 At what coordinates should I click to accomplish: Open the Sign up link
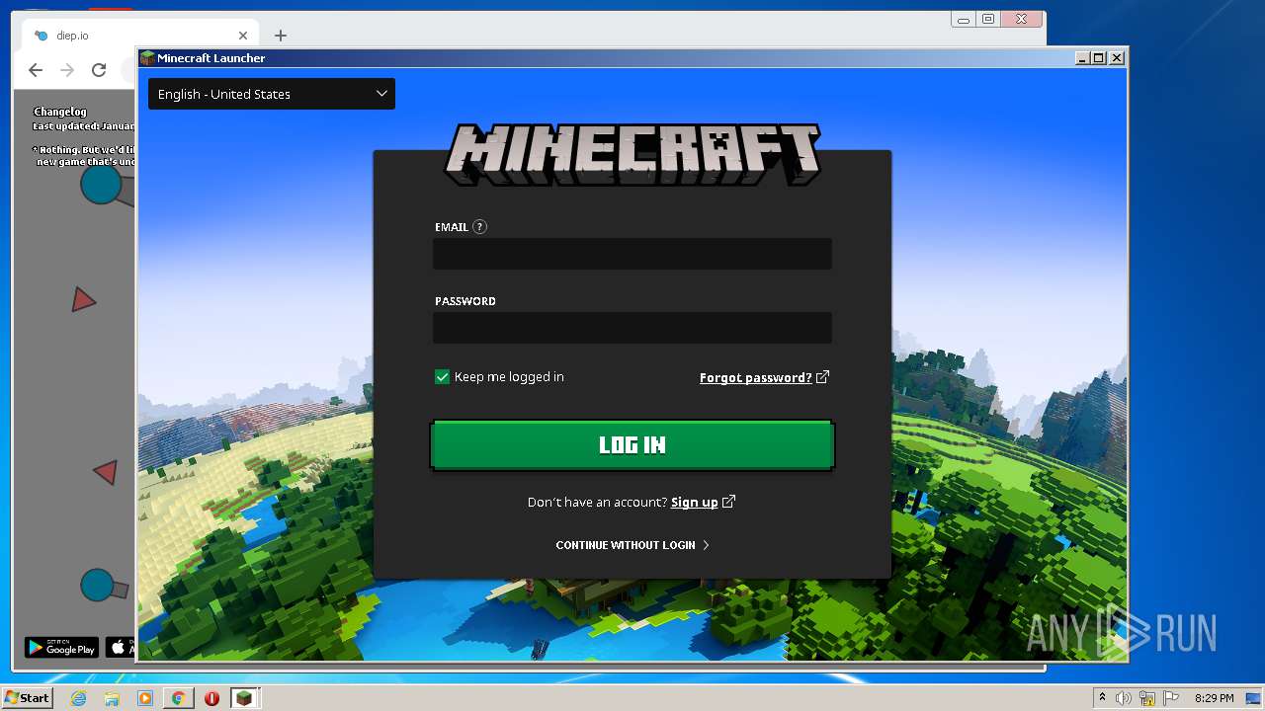[695, 503]
